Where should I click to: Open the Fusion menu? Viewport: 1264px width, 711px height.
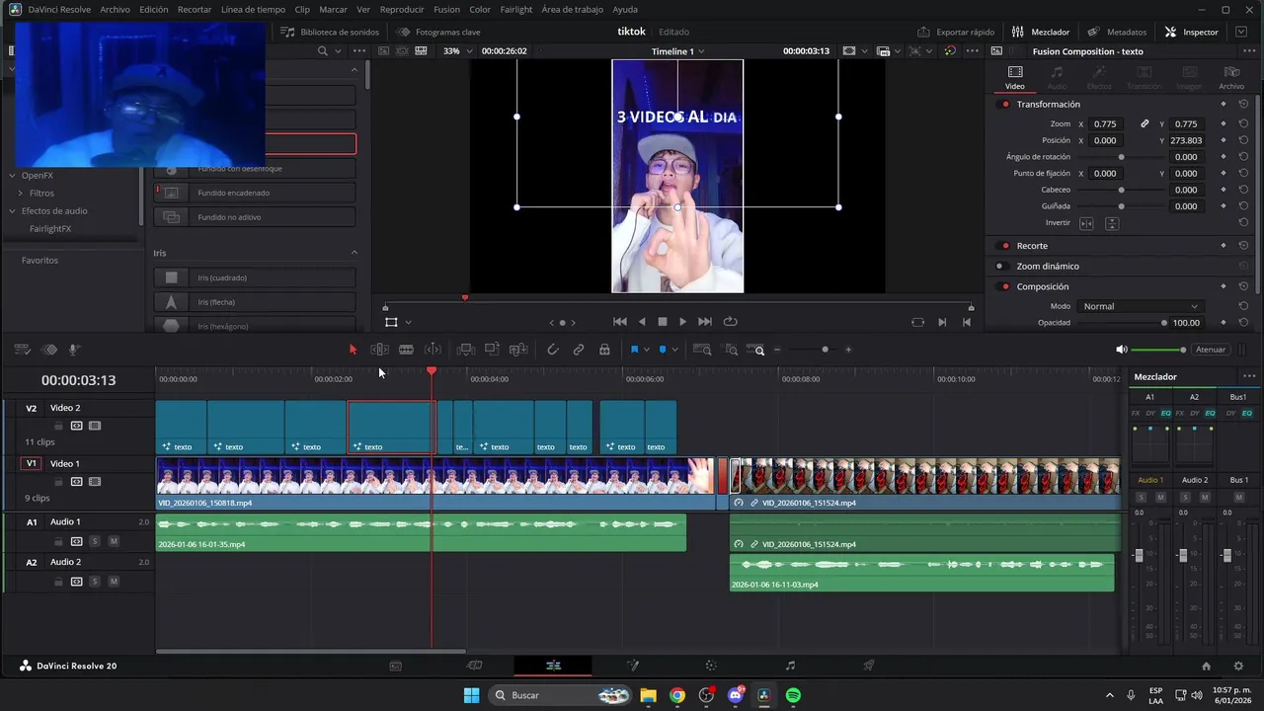pos(446,9)
